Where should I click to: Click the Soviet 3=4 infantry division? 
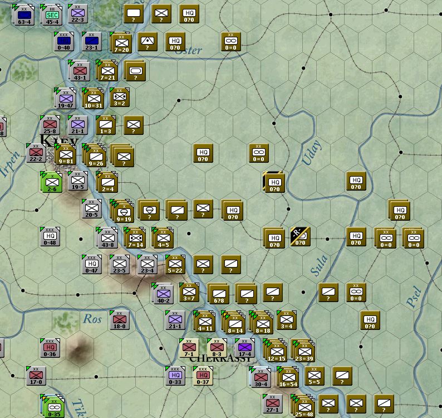pos(286,320)
